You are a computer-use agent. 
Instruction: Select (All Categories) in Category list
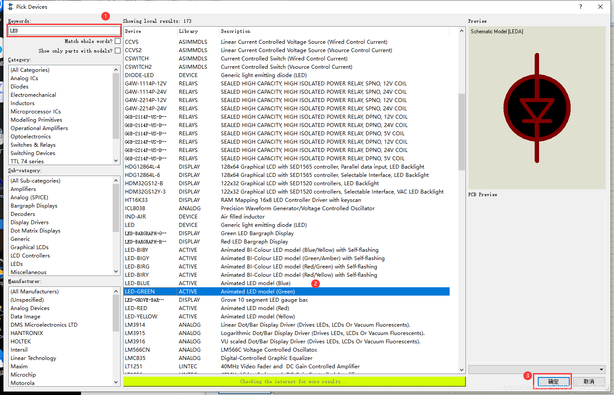[30, 70]
